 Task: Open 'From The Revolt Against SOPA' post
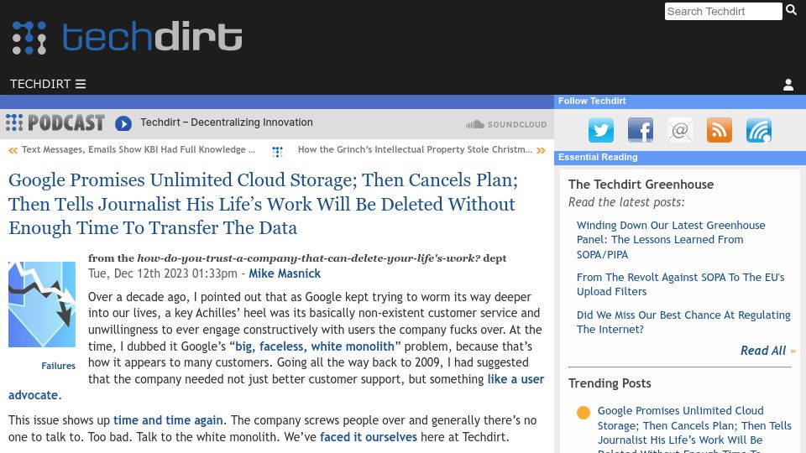681,284
